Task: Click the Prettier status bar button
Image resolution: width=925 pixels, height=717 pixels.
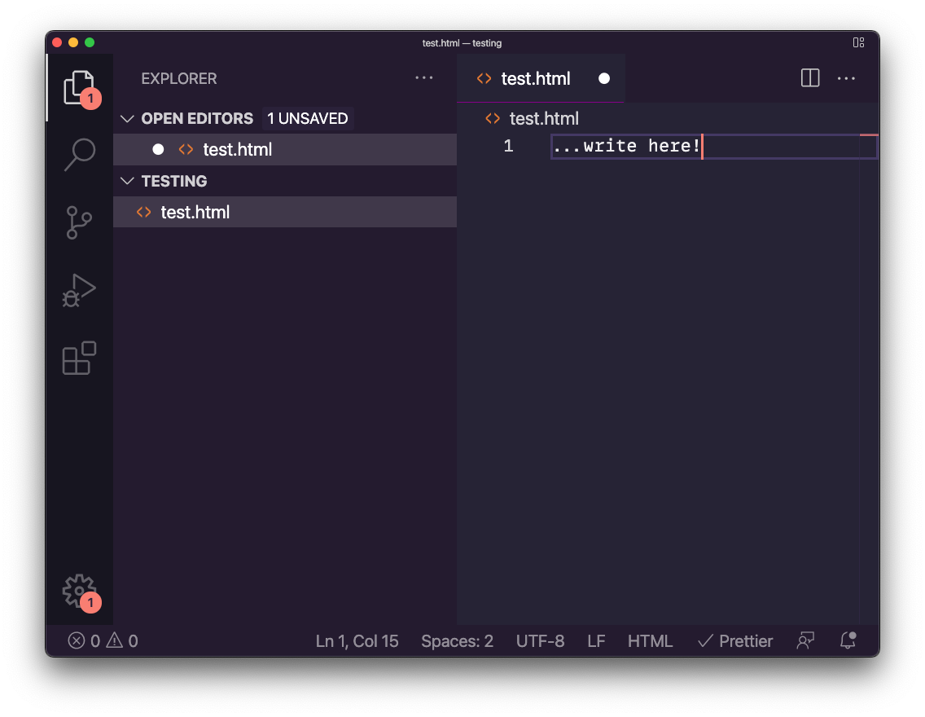Action: tap(735, 641)
